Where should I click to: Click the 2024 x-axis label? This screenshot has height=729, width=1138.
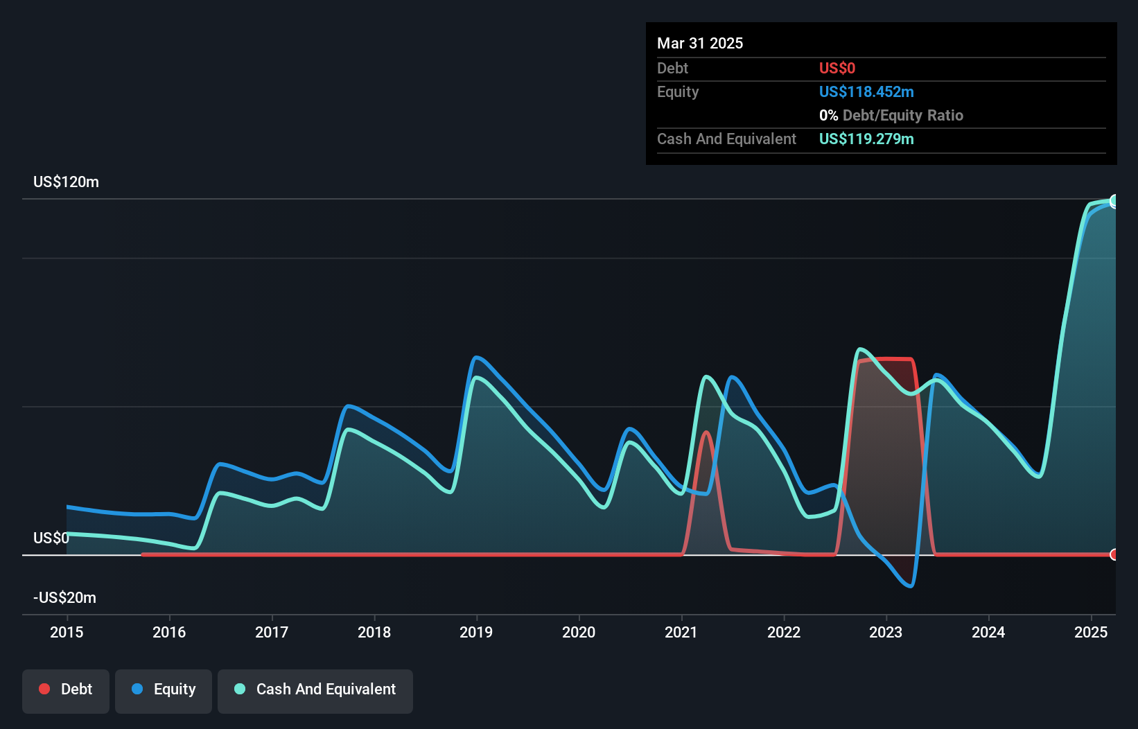point(988,632)
